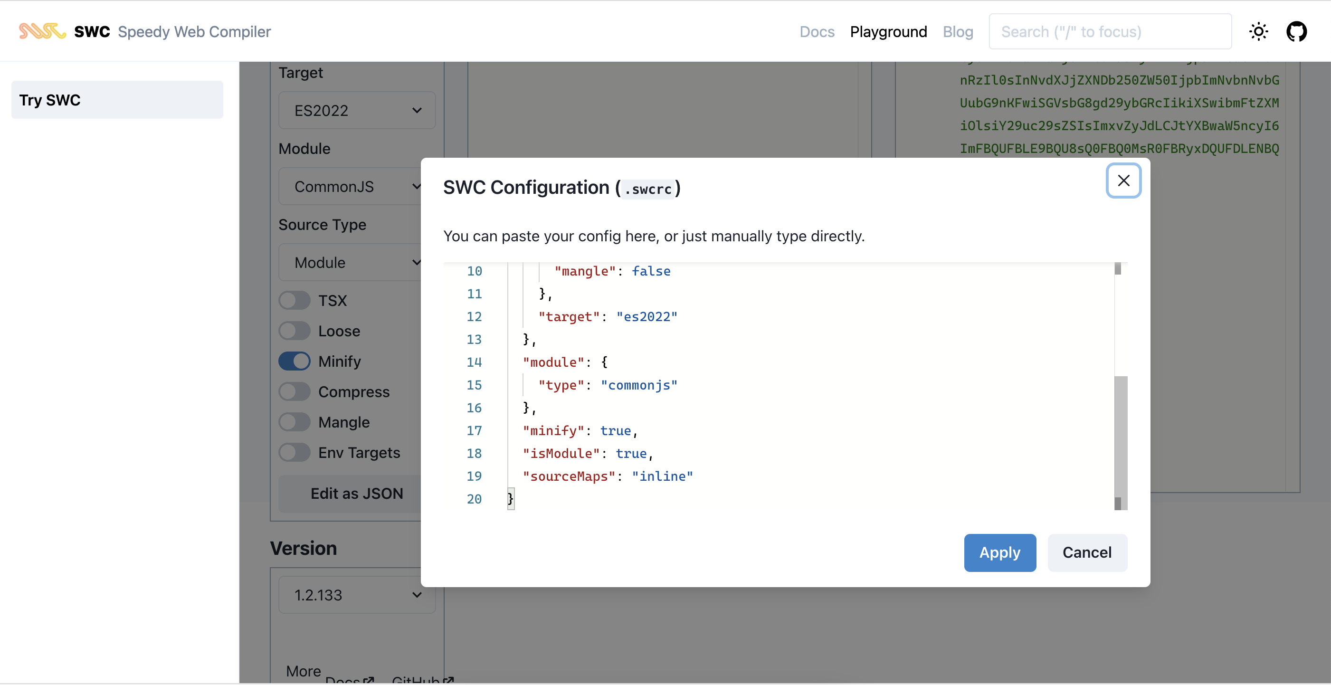Click the closing brace on line 20
This screenshot has width=1331, height=685.
511,498
